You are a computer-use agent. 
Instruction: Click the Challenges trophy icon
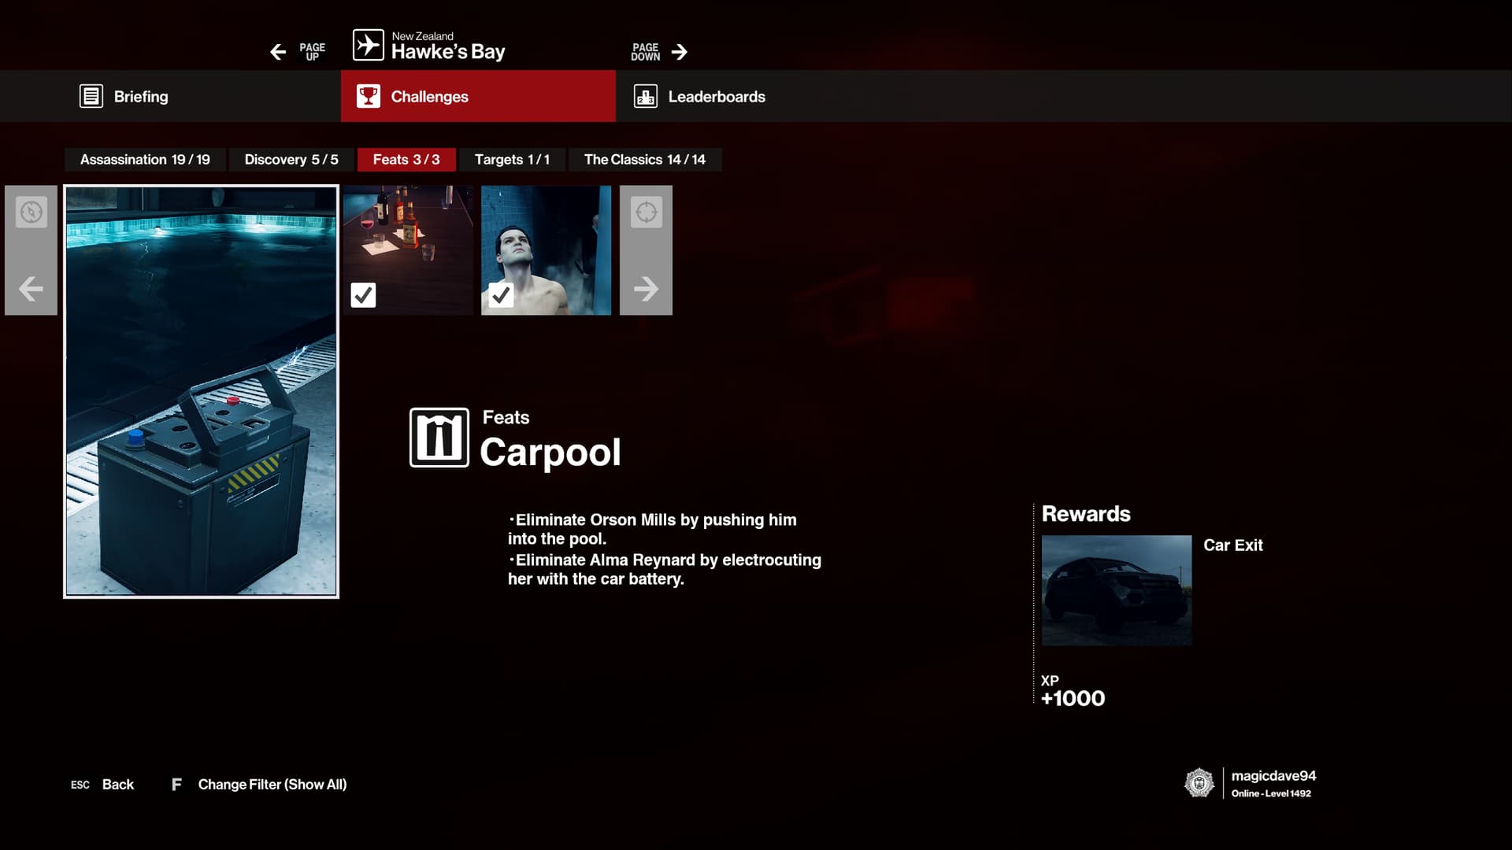[x=368, y=96]
